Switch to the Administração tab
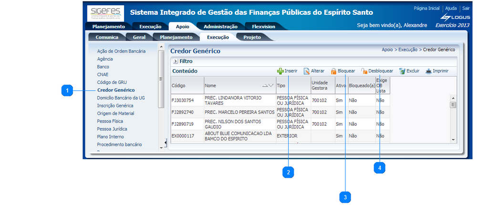This screenshot has width=477, height=205. (217, 27)
